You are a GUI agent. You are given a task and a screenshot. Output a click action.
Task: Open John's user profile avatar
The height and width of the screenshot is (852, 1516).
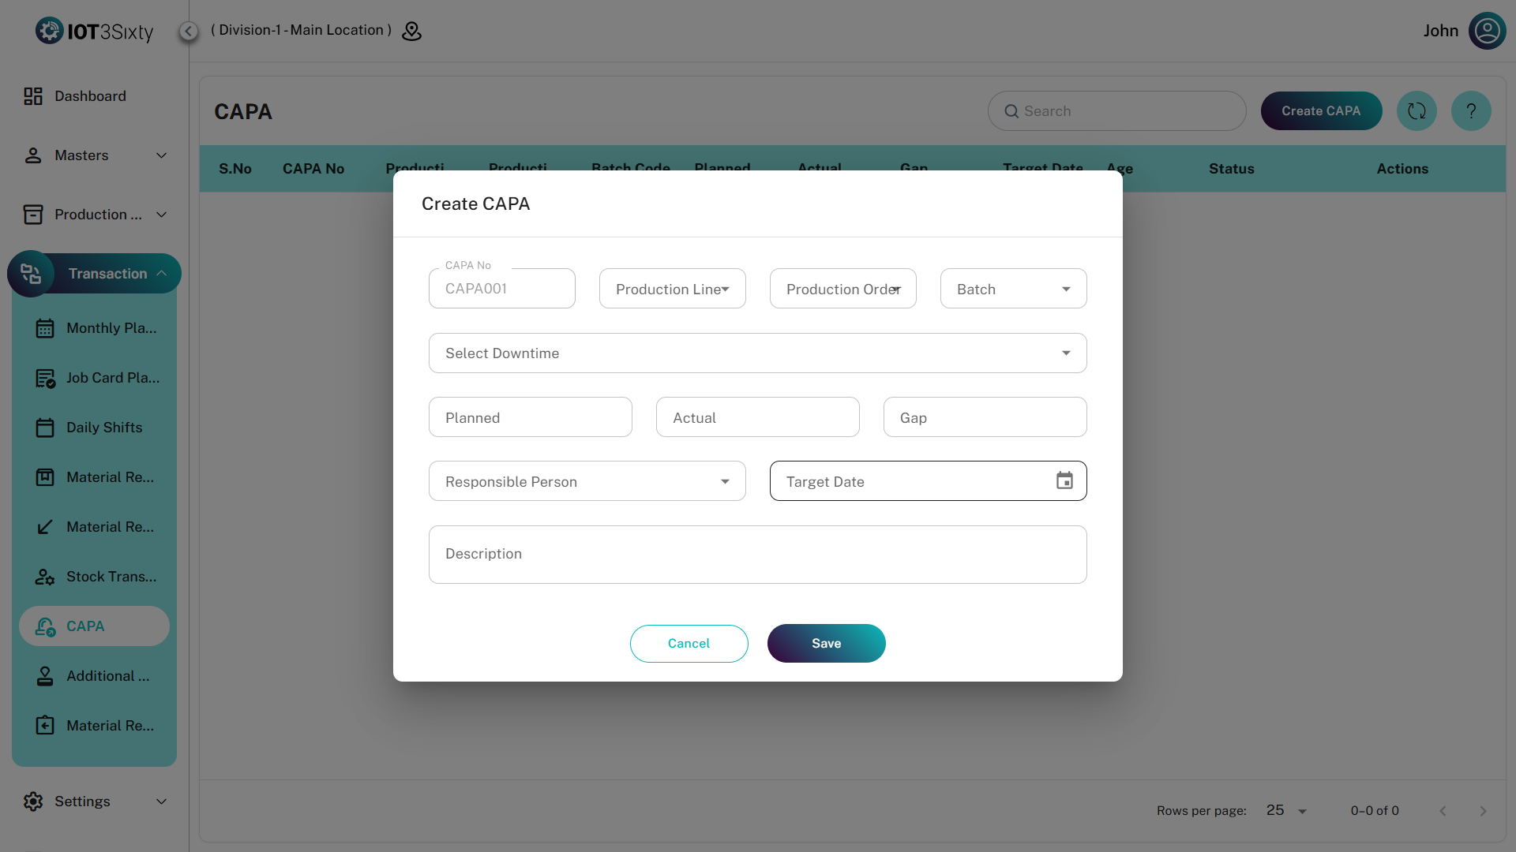coord(1487,31)
